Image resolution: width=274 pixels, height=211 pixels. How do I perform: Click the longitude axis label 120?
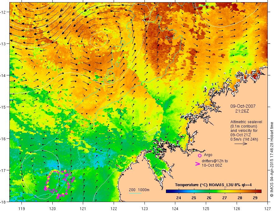(52, 209)
